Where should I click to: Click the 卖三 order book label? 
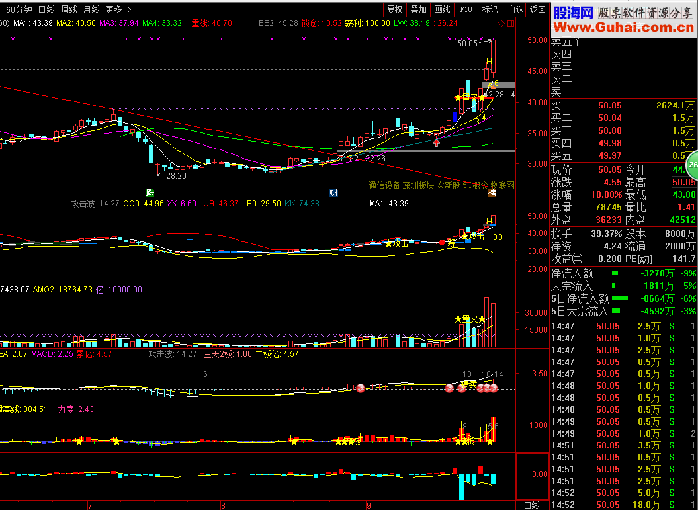point(561,67)
